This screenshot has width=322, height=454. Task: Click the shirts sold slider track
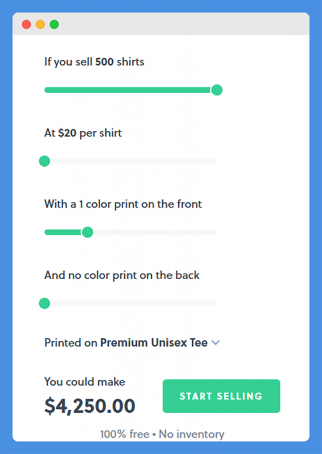pos(133,90)
